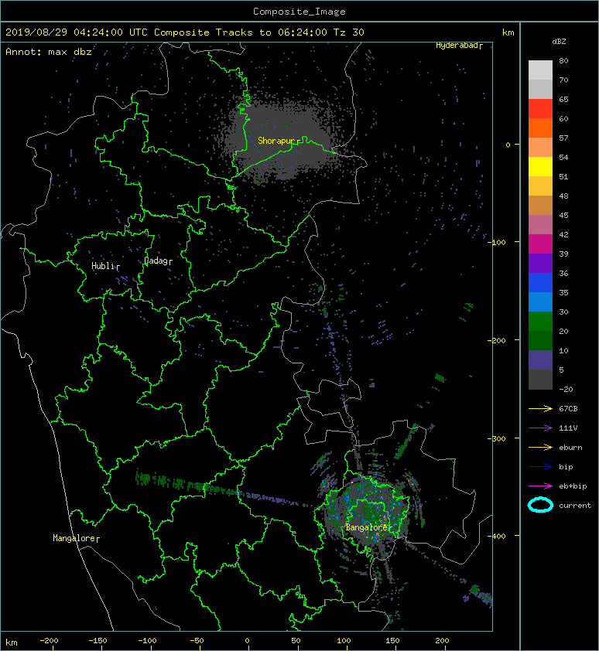Image resolution: width=599 pixels, height=651 pixels.
Task: Select the Hubli city label
Action: point(105,266)
